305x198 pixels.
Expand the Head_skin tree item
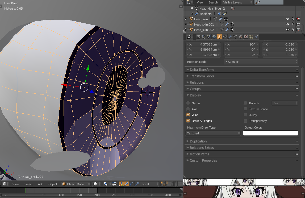click(x=185, y=19)
